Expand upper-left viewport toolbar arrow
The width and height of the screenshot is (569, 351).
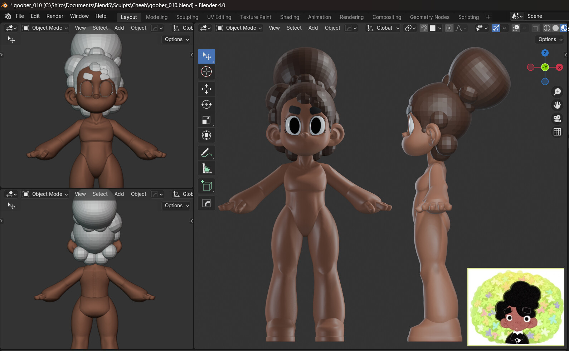[x=2, y=55]
